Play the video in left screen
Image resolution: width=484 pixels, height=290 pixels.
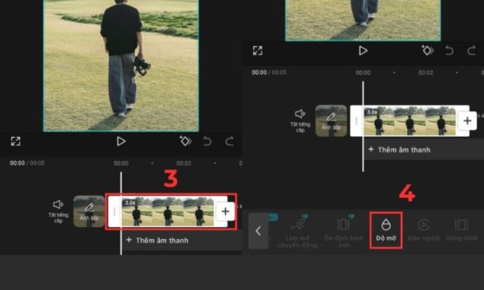click(x=121, y=141)
